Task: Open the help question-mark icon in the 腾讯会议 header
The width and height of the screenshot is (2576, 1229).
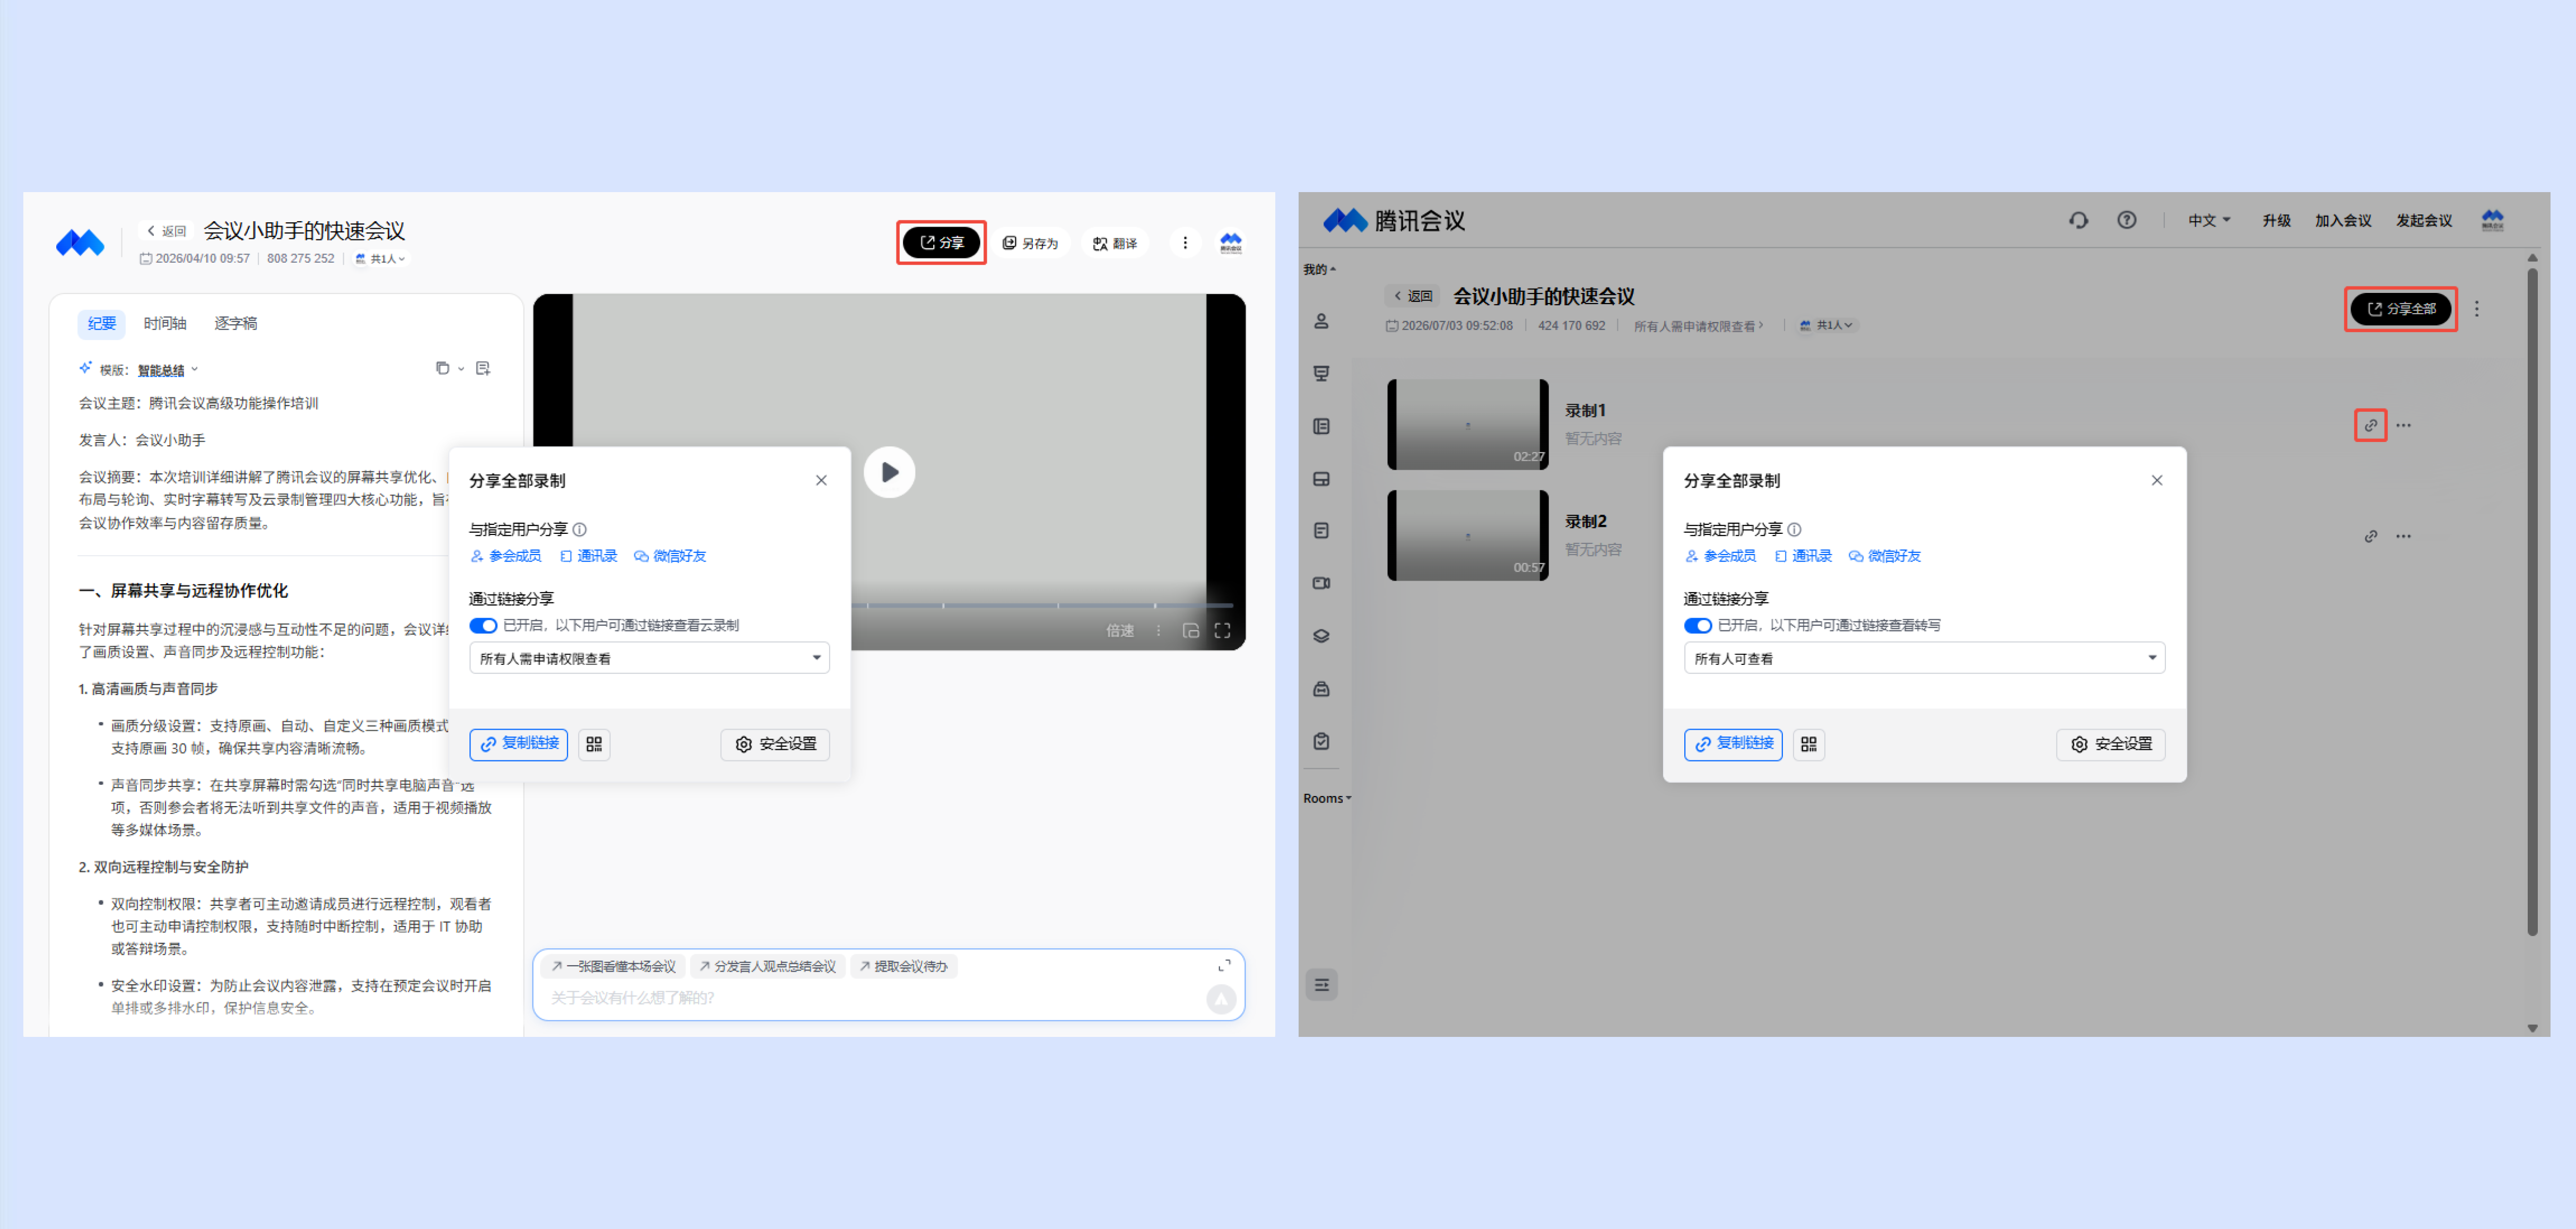Action: click(2126, 220)
